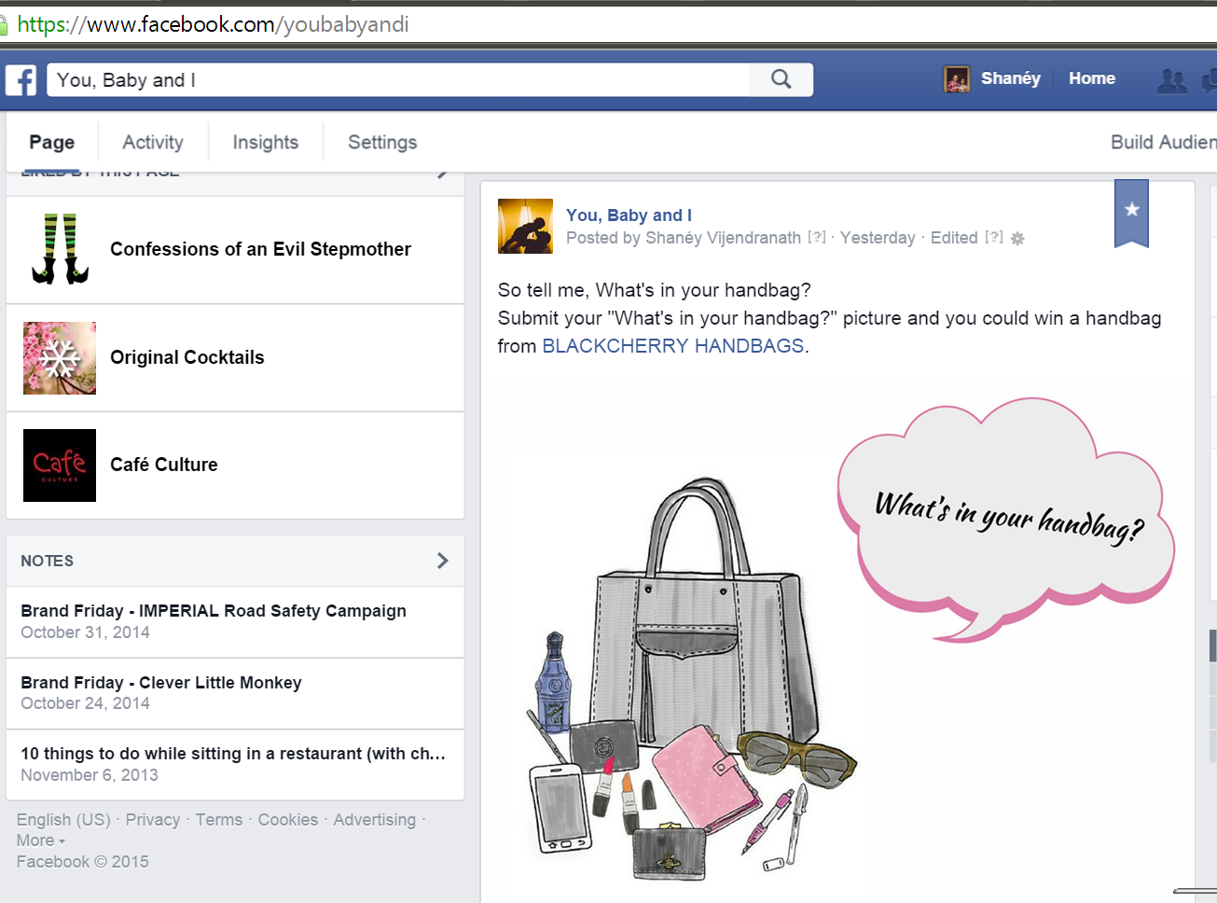This screenshot has width=1217, height=903.
Task: Click Shanéy's profile picture thumbnail
Action: tap(956, 79)
